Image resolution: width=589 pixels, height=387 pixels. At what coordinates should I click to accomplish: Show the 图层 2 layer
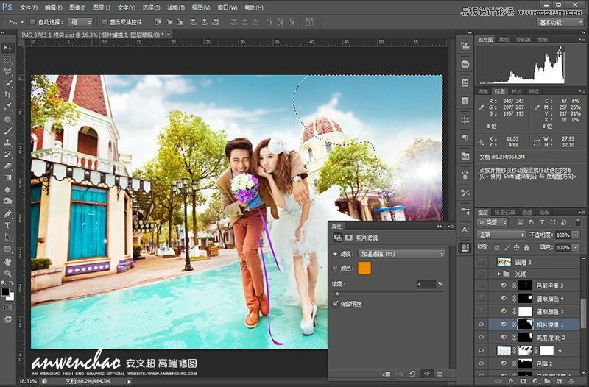coord(482,262)
